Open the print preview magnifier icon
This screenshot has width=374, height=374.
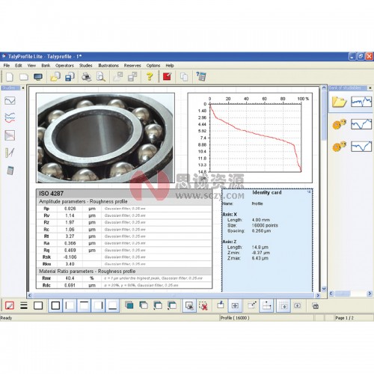(x=101, y=77)
